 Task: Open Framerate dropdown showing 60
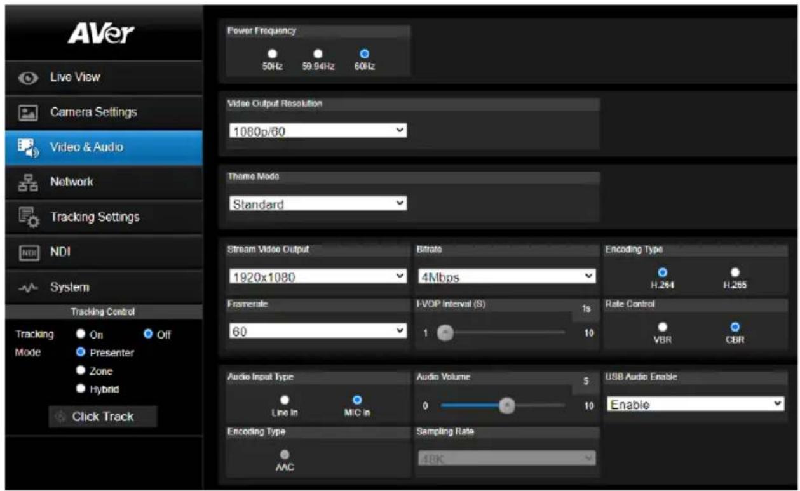coord(317,331)
